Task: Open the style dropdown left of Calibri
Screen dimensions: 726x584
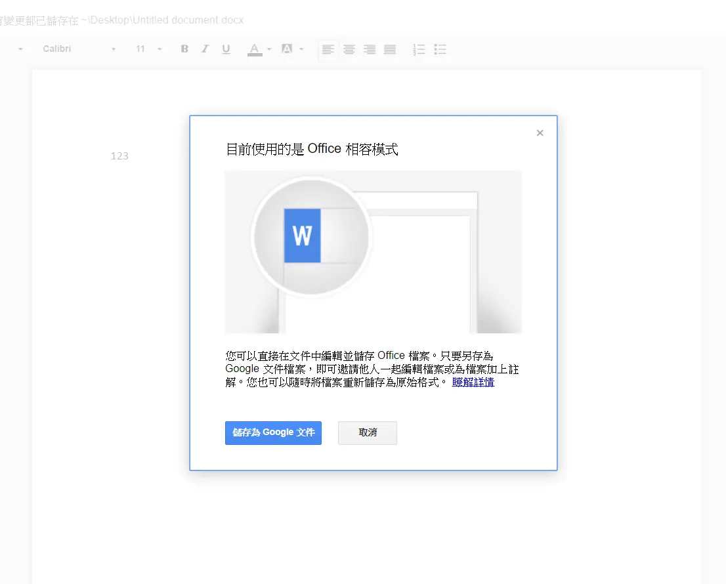Action: tap(20, 49)
